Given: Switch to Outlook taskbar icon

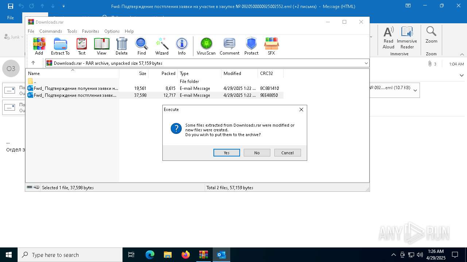Looking at the screenshot, I should [221, 255].
